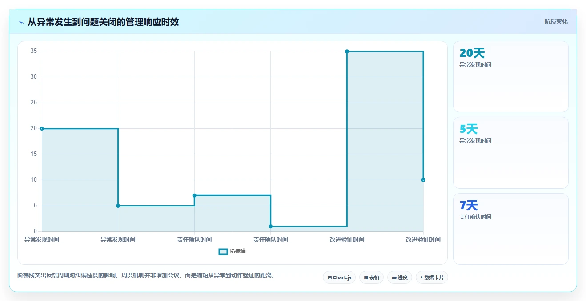
Task: Click the 数据卡片 tag
Action: click(x=432, y=277)
